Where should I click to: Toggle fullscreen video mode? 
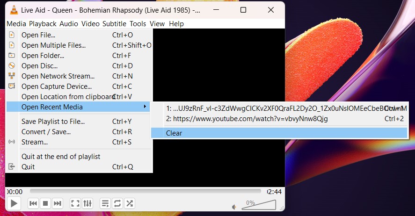pyautogui.click(x=75, y=203)
